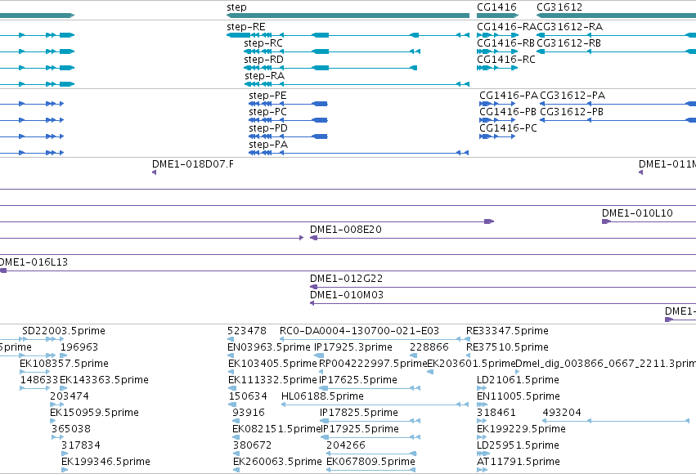
Task: Click the DME1-008E20 clone label
Action: [x=345, y=230]
